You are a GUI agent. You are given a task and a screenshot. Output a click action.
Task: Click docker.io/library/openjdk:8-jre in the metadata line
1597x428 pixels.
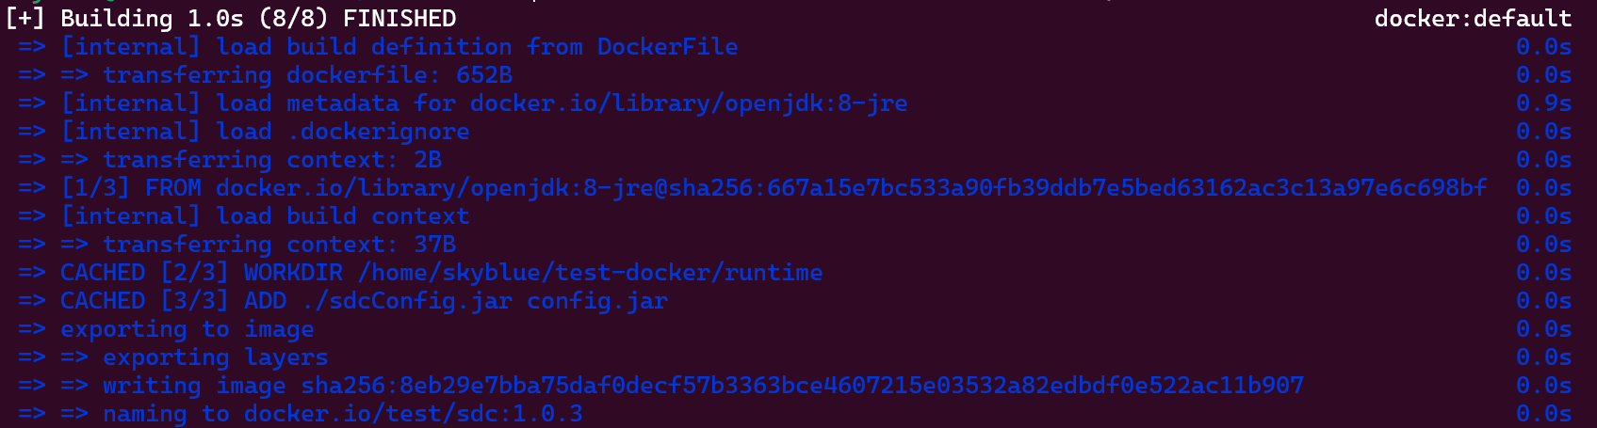point(689,103)
